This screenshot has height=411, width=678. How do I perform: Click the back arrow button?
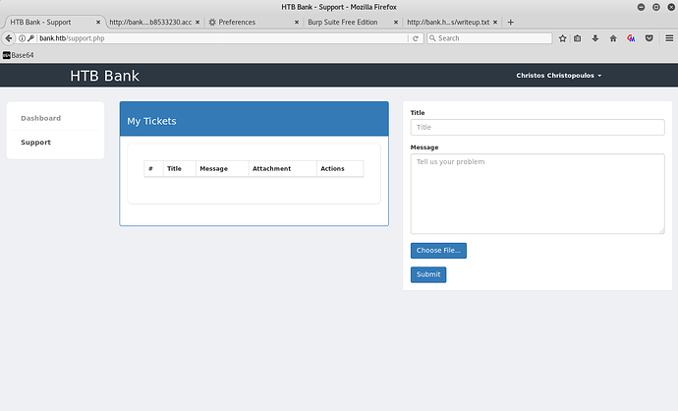click(x=9, y=38)
